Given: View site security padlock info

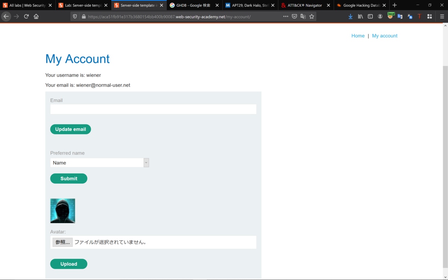Looking at the screenshot, I should pyautogui.click(x=84, y=16).
